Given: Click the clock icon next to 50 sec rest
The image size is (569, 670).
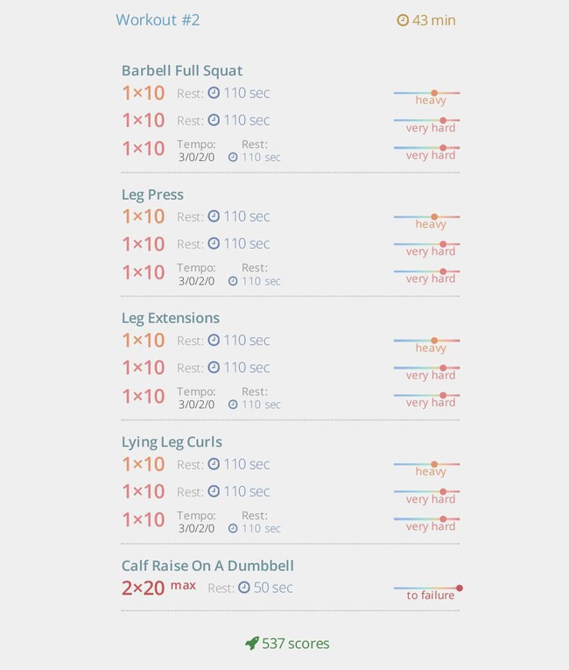Looking at the screenshot, I should (244, 588).
